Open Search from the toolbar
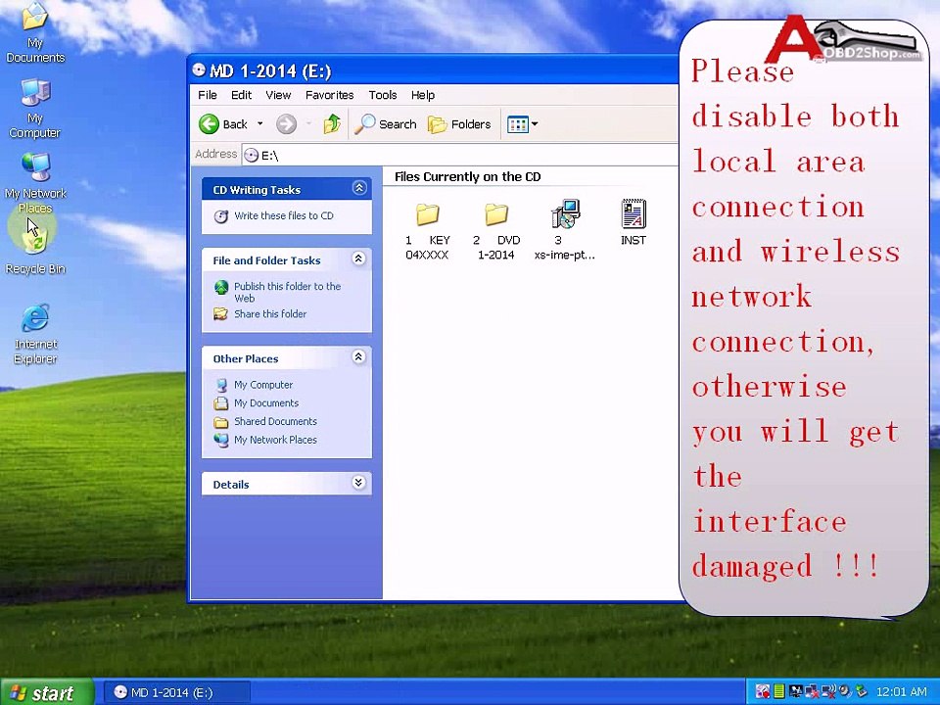 [386, 124]
